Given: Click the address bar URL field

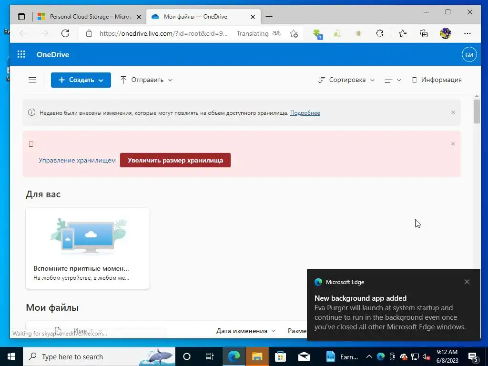Looking at the screenshot, I should click(164, 34).
